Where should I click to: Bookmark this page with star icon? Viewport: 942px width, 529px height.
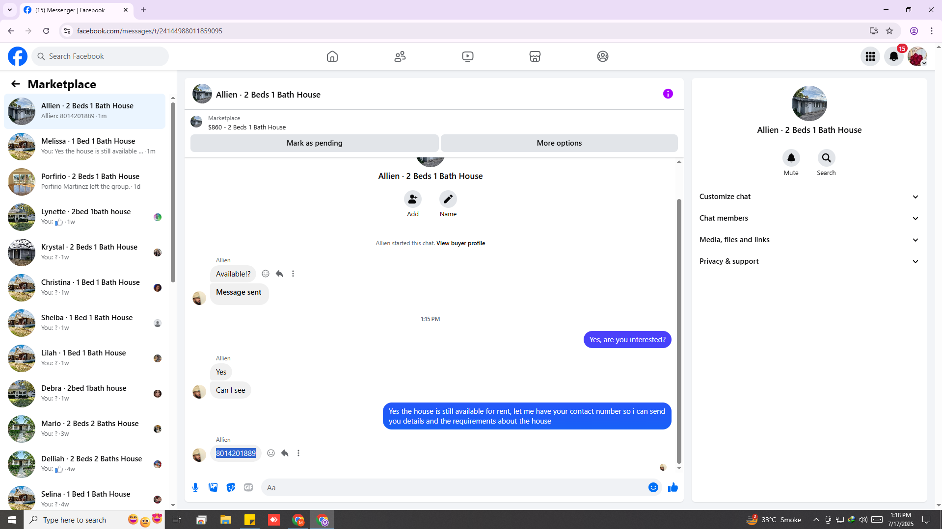(889, 31)
